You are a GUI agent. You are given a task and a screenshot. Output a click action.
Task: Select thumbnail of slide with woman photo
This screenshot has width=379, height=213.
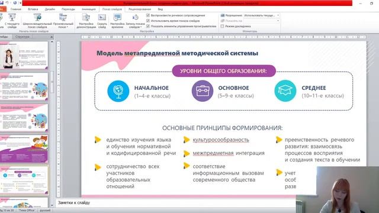24,55
